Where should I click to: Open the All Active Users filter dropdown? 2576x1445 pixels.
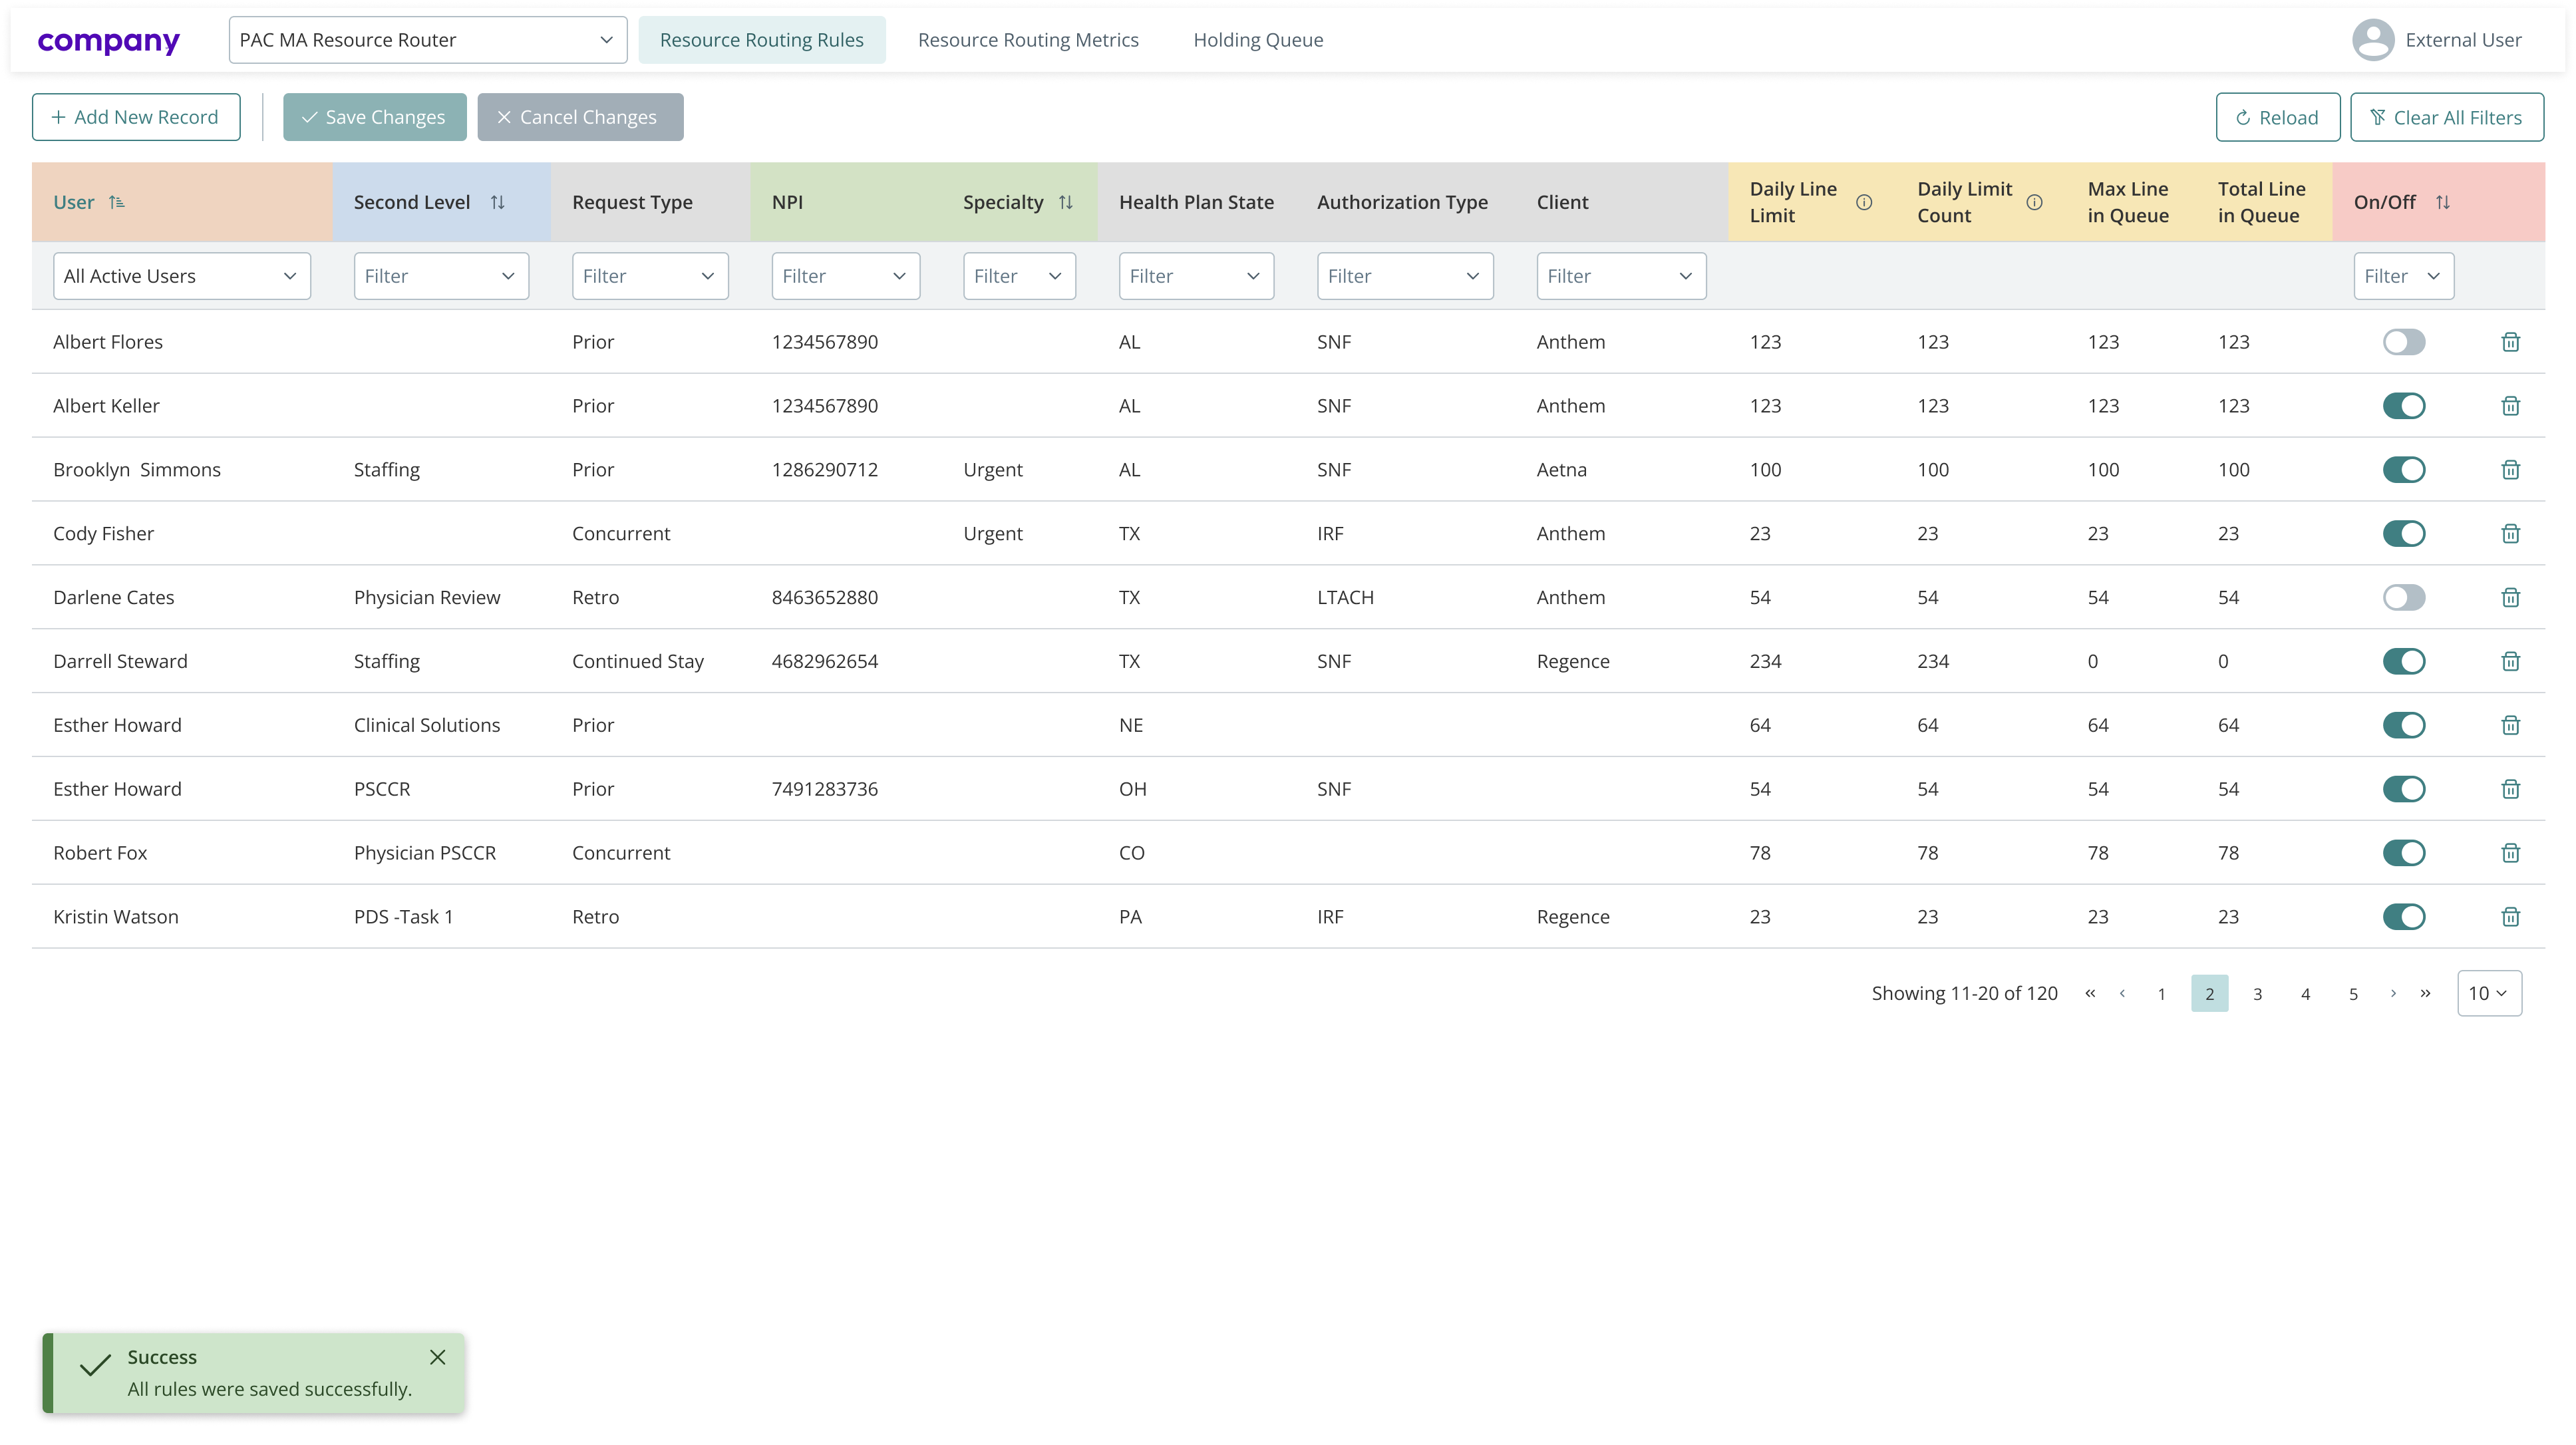181,275
